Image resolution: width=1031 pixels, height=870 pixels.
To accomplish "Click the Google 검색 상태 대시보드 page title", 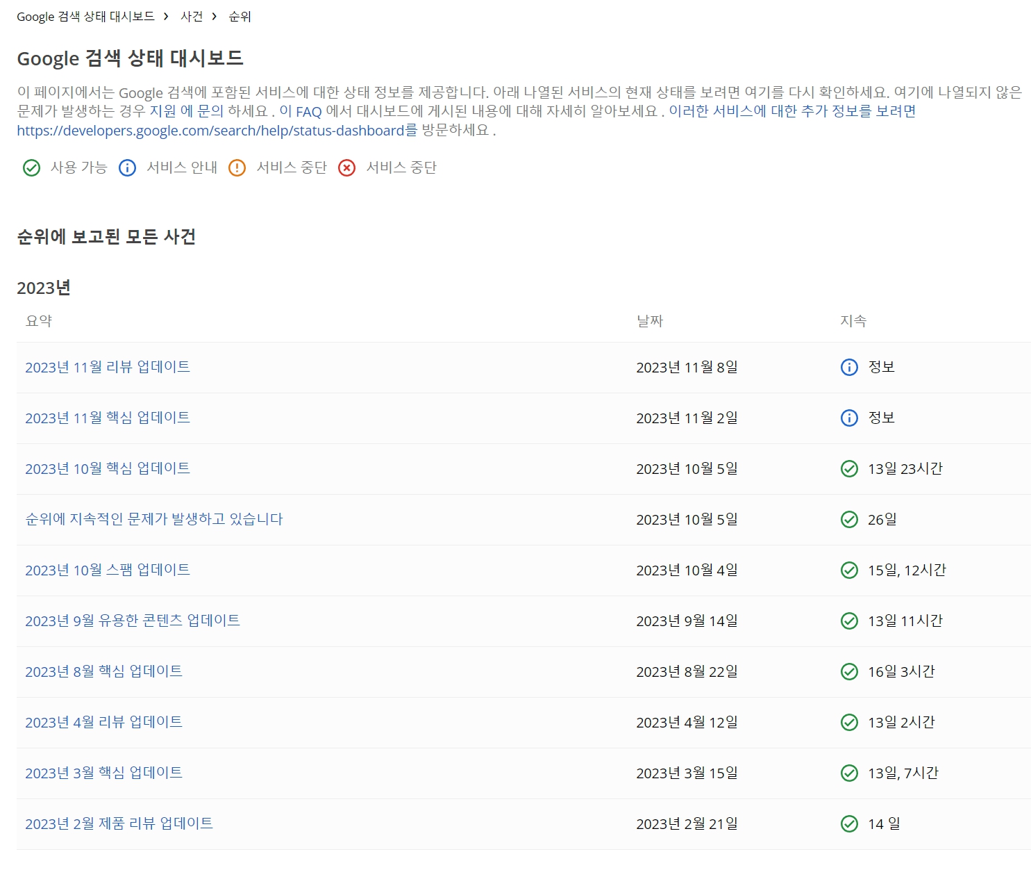I will pos(131,58).
